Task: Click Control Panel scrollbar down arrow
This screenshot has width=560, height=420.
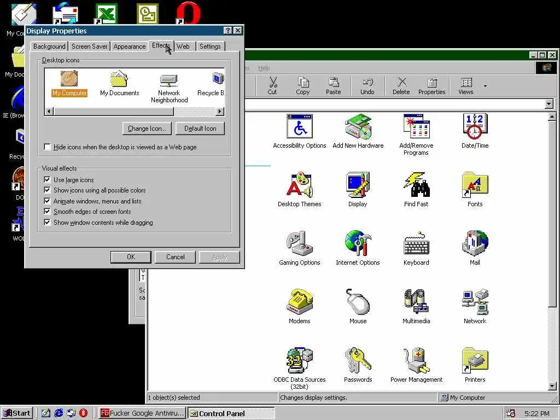Action: coord(552,386)
